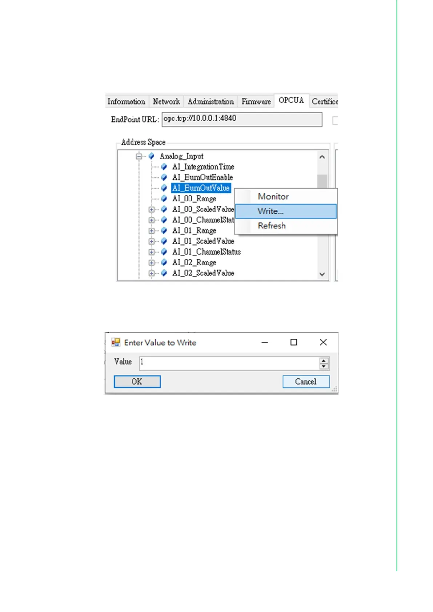Image resolution: width=433 pixels, height=612 pixels.
Task: Expand the AI_01_Range node
Action: (x=152, y=230)
